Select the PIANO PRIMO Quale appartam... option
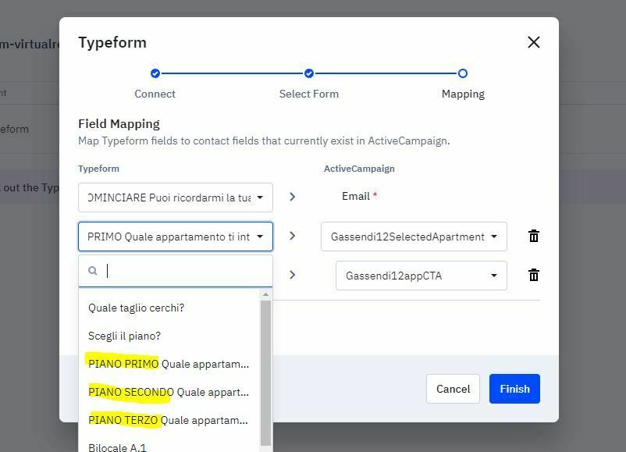This screenshot has height=452, width=626. [169, 364]
